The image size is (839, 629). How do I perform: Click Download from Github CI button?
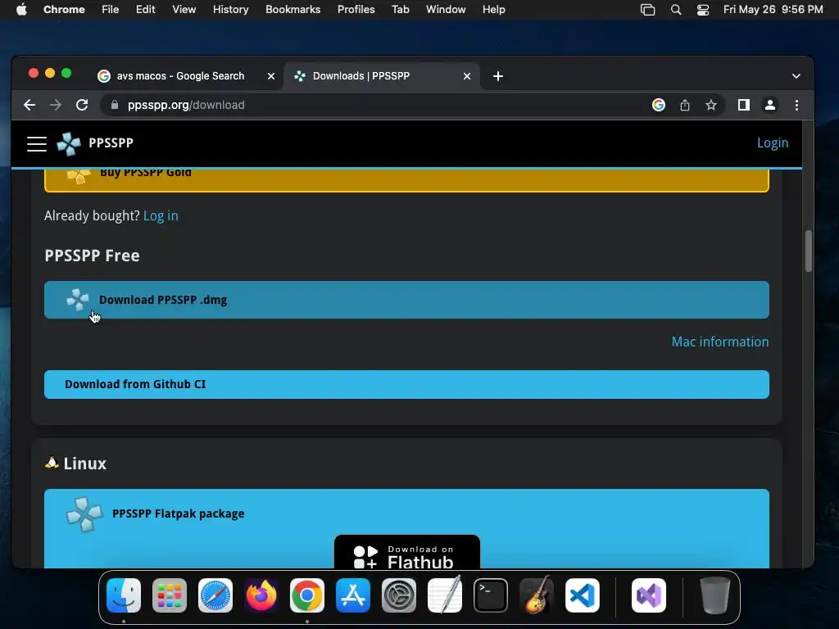(x=406, y=385)
